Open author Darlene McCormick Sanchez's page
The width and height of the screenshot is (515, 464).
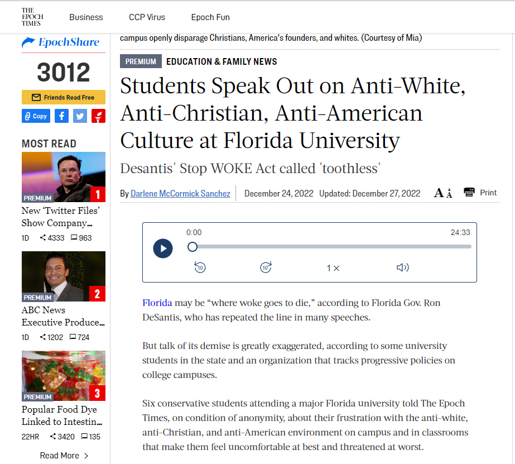pos(180,194)
